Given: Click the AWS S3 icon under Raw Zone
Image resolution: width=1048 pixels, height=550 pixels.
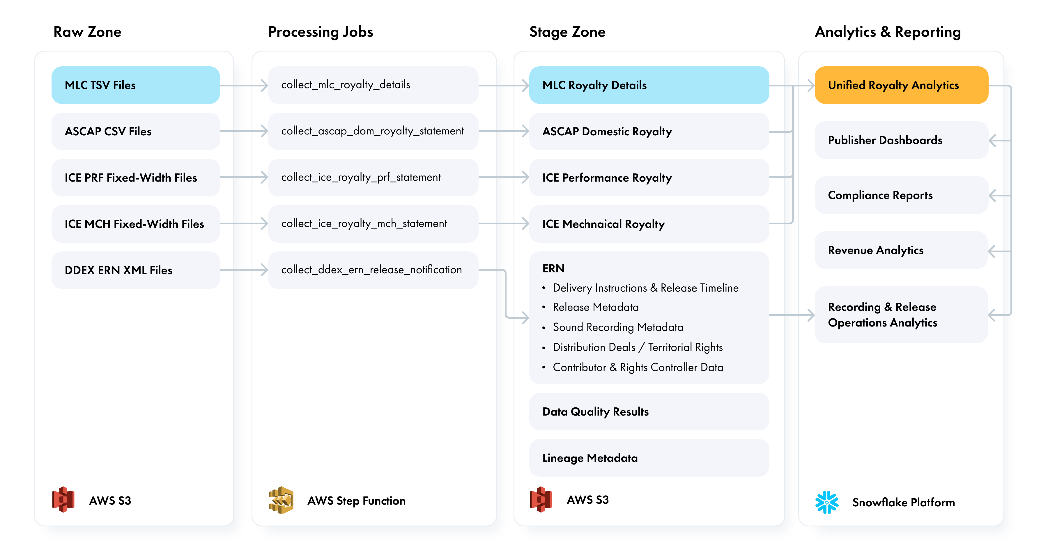Looking at the screenshot, I should click(x=63, y=500).
